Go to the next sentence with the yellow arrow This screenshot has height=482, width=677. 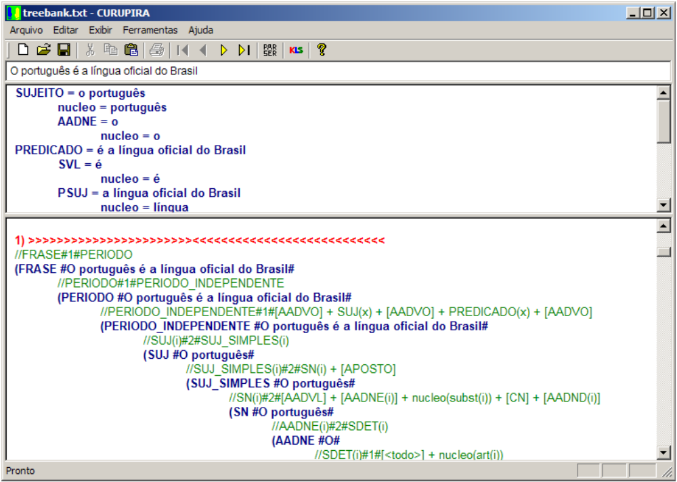coord(223,50)
